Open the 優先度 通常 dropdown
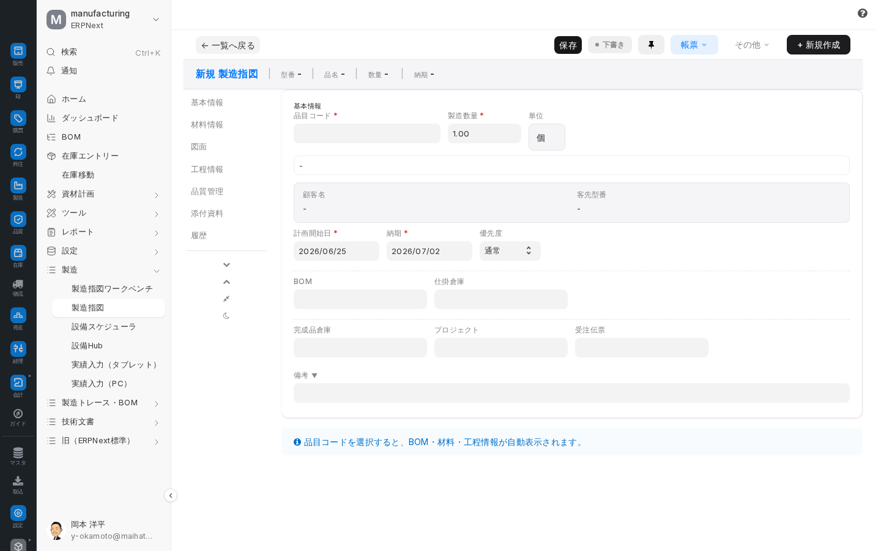Screen dimensions: 881x551 point(510,251)
